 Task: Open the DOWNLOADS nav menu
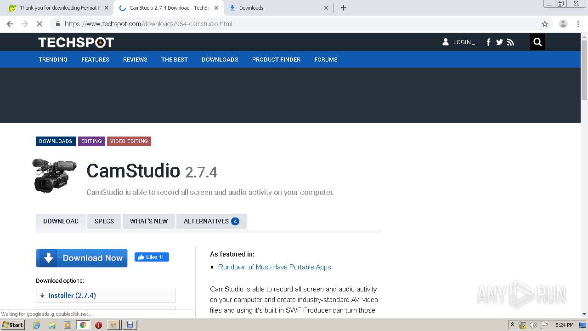[220, 59]
